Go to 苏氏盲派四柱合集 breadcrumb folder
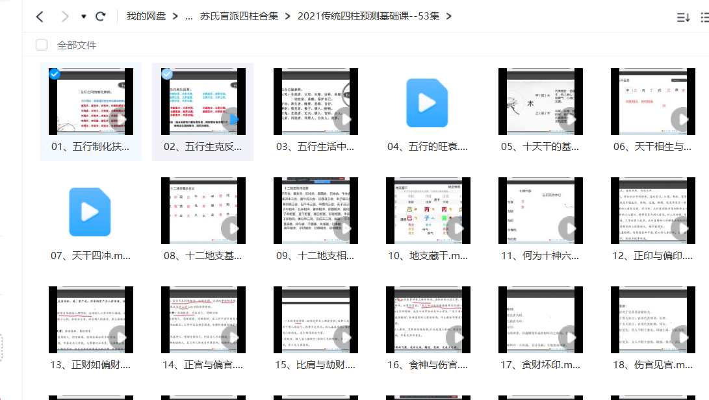 [240, 17]
